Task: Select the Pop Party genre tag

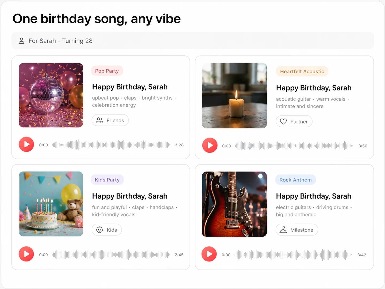Action: (x=107, y=71)
